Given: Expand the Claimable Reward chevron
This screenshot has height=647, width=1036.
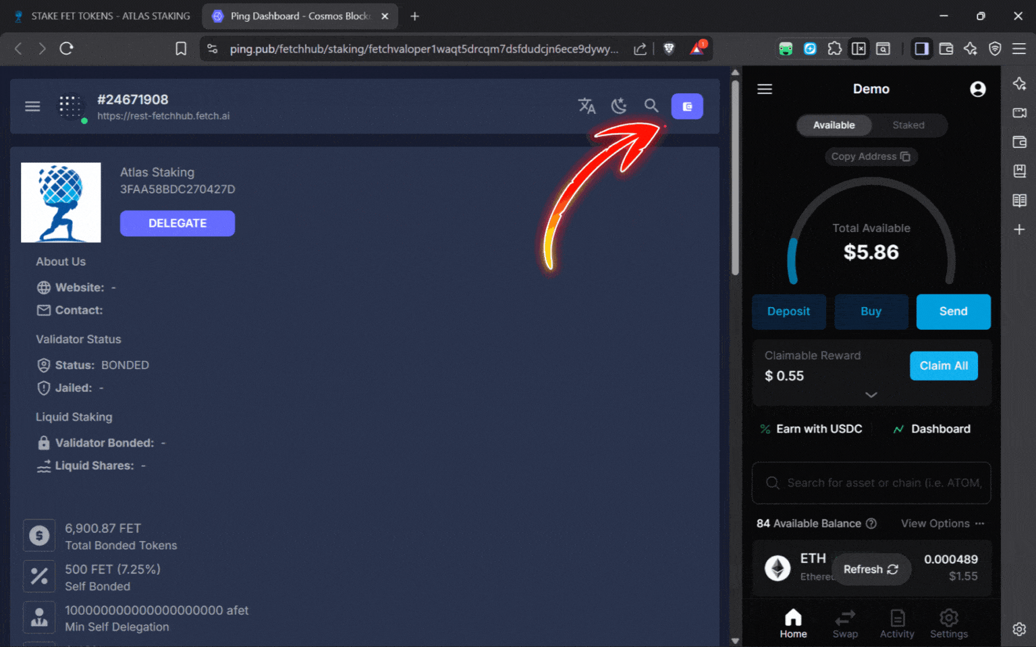Looking at the screenshot, I should tap(871, 395).
